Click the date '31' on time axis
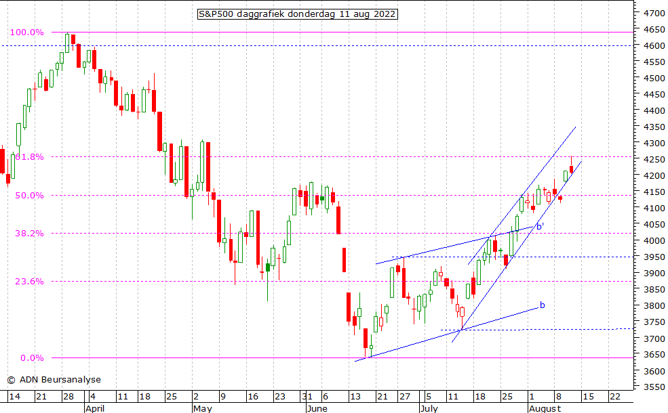 308,396
